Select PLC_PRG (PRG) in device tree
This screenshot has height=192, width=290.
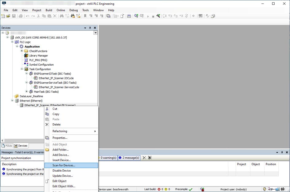(38, 60)
